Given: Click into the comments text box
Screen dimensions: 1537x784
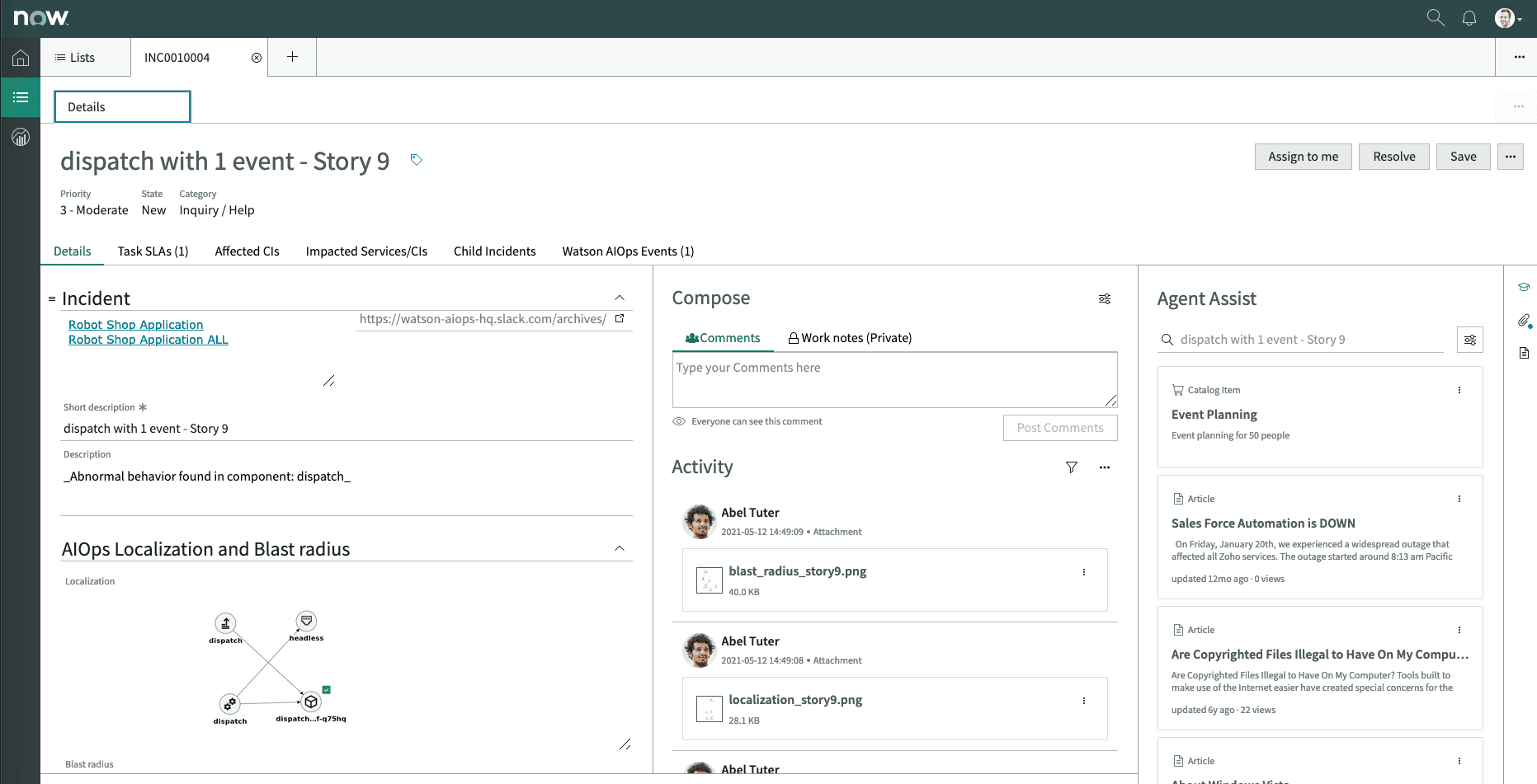Looking at the screenshot, I should coord(894,380).
